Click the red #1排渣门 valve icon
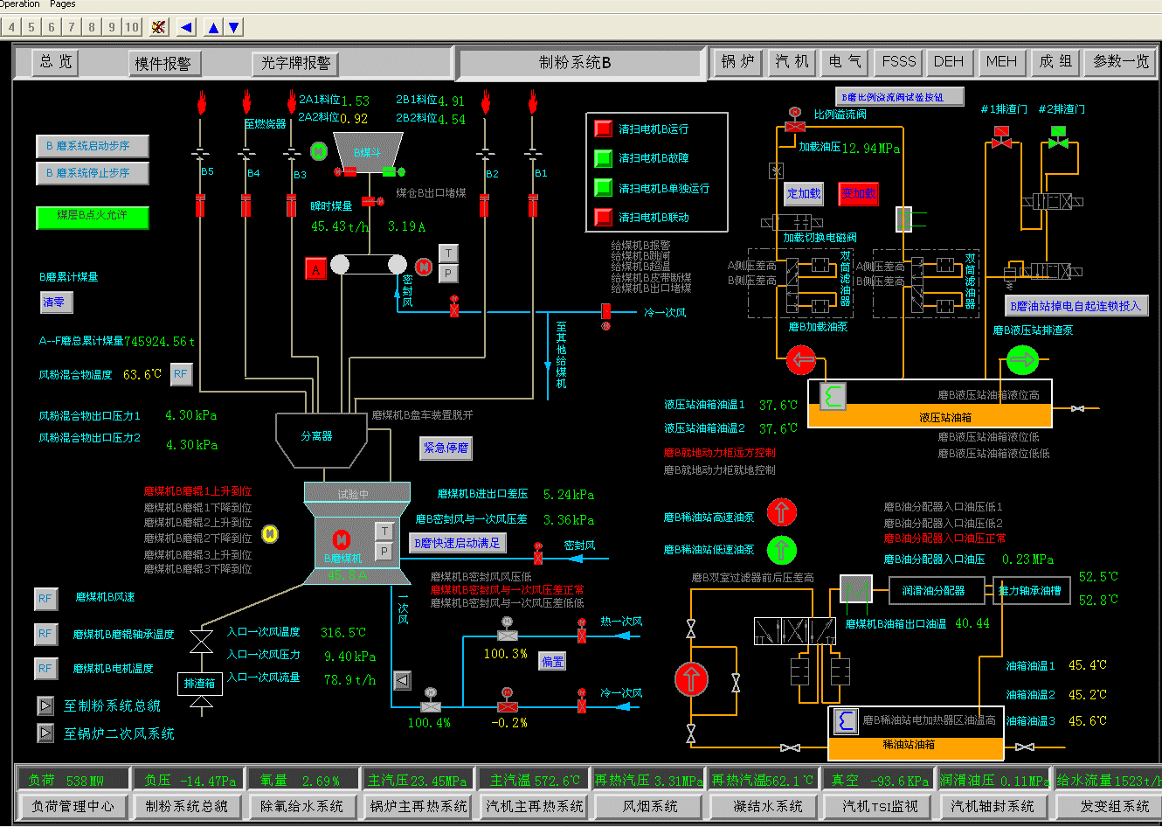The image size is (1162, 827). 1001,138
